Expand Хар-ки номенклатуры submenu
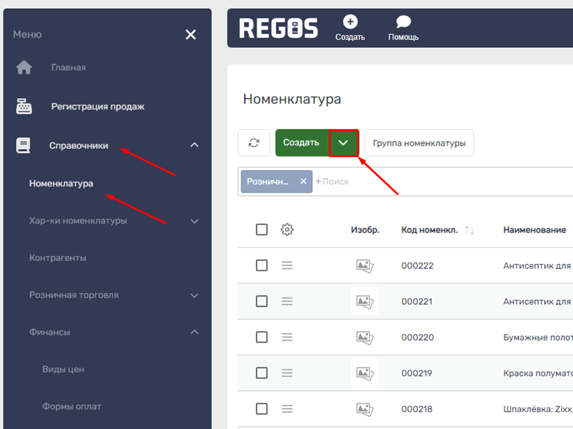 [195, 221]
